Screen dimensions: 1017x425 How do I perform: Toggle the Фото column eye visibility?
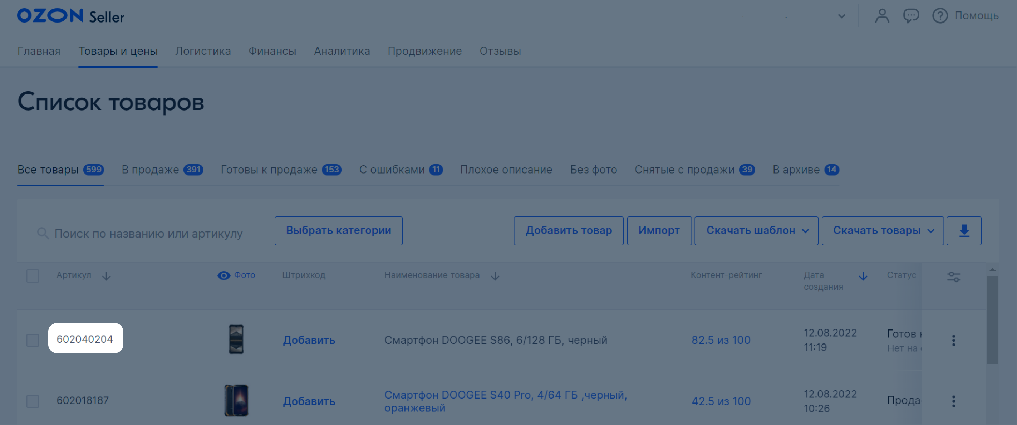click(x=224, y=275)
